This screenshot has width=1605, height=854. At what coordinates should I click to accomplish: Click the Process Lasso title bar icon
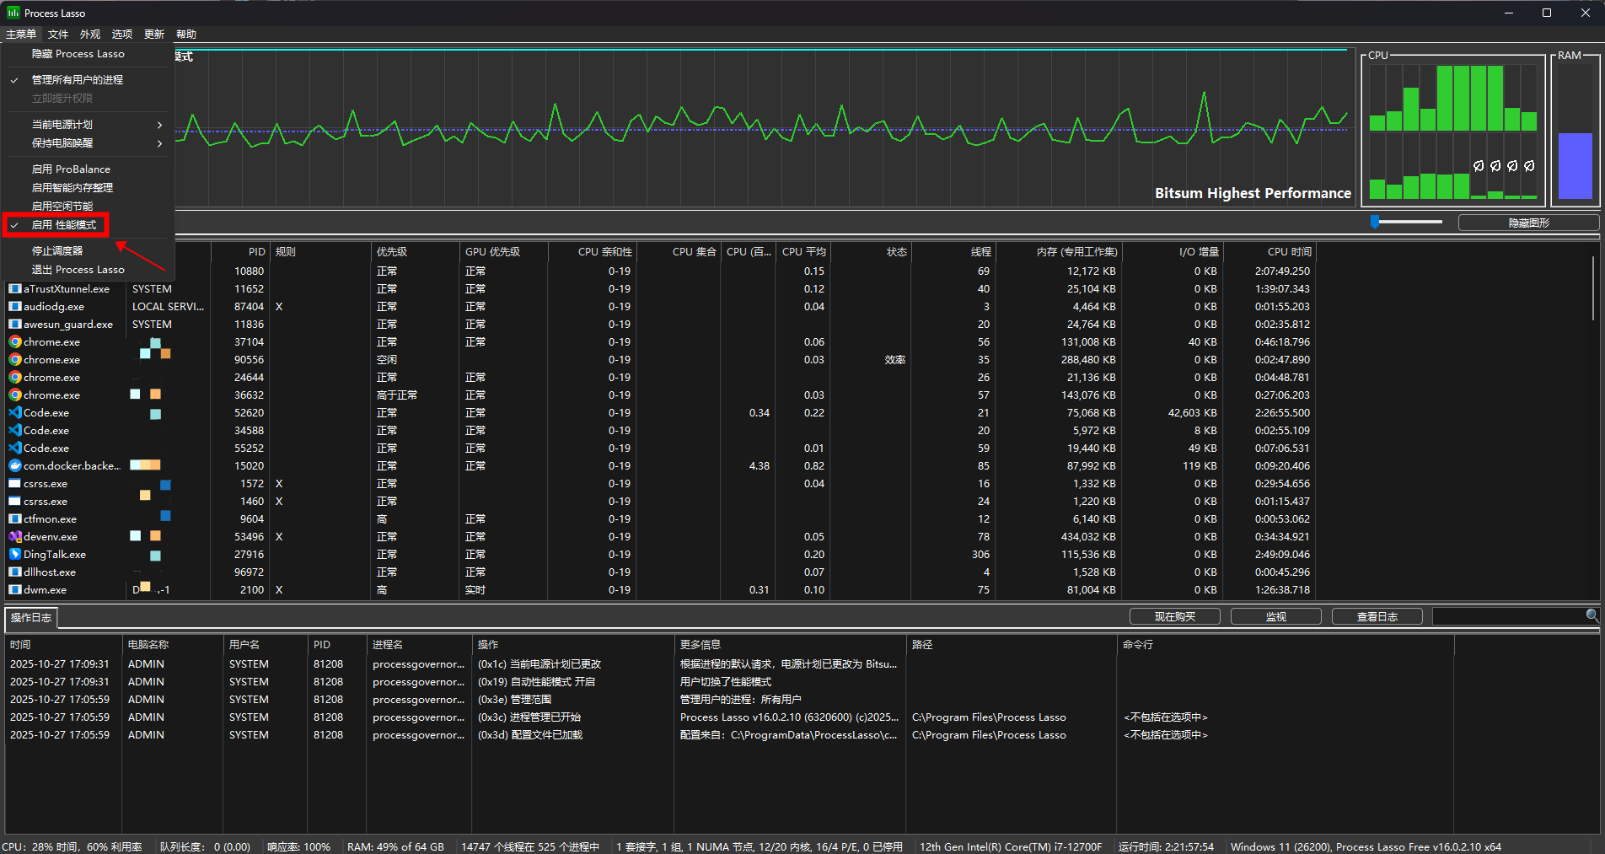pyautogui.click(x=13, y=13)
